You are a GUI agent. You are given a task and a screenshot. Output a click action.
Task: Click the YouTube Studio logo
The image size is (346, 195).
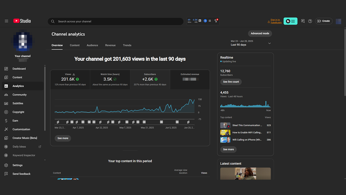(x=22, y=21)
